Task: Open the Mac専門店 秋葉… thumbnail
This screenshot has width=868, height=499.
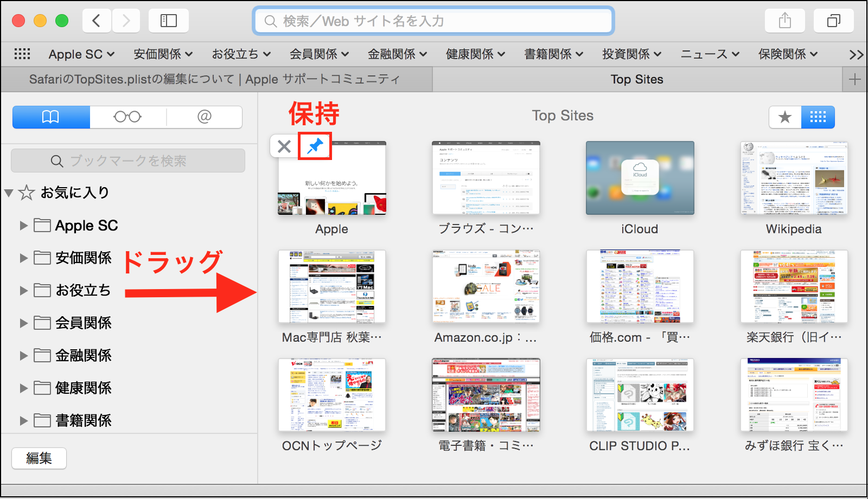Action: [x=332, y=286]
